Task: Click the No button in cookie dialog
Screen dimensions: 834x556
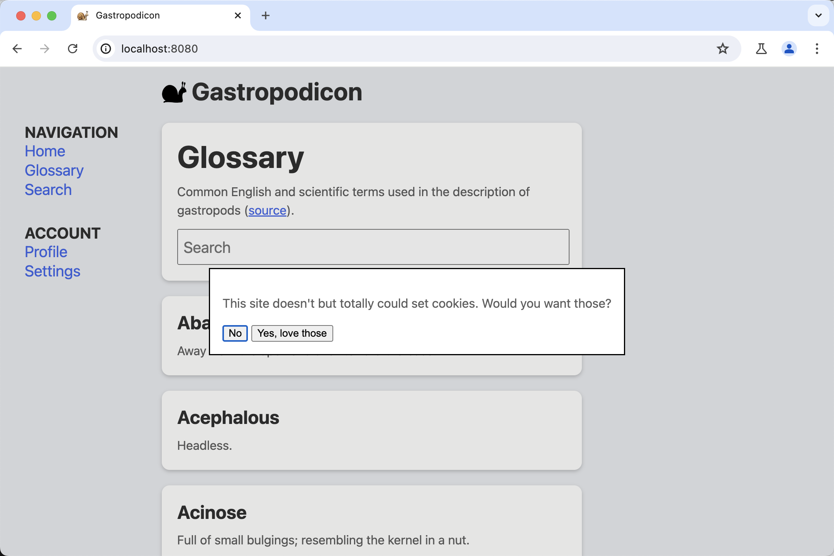Action: pyautogui.click(x=235, y=333)
